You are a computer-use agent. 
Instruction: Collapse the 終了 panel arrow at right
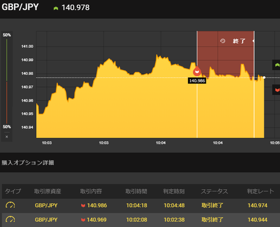(253, 41)
